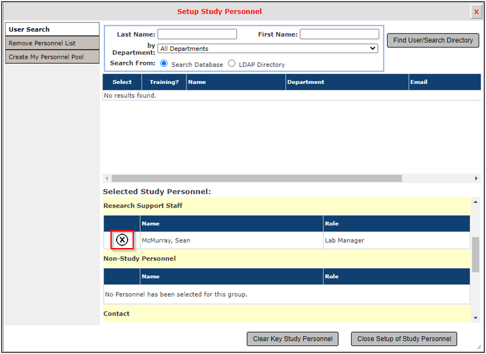Click the personnel list scroll down arrow
This screenshot has width=486, height=354.
476,318
